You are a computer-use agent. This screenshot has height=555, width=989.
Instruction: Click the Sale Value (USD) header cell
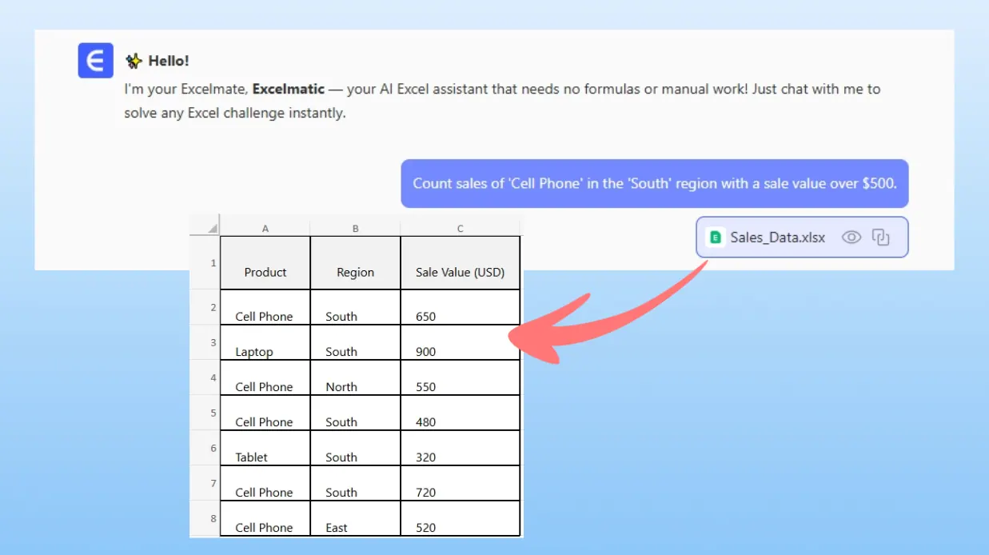point(461,263)
